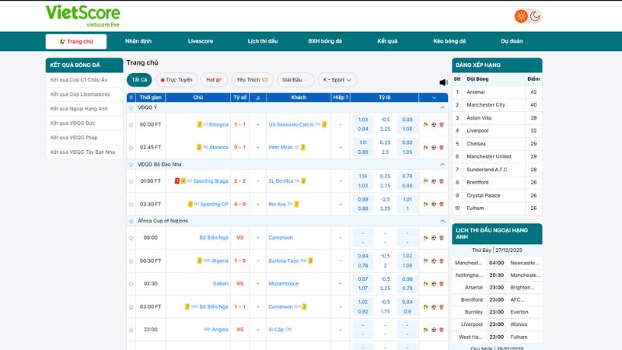Image resolution: width=622 pixels, height=350 pixels.
Task: Open table header chevron dropdown
Action: (x=434, y=97)
